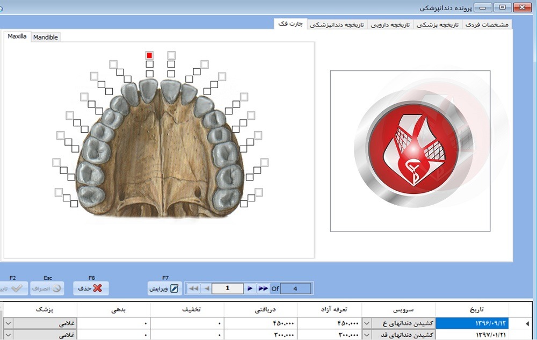Image resolution: width=537 pixels, height=340 pixels.
Task: Click the بدهی column header
Action: [x=114, y=309]
